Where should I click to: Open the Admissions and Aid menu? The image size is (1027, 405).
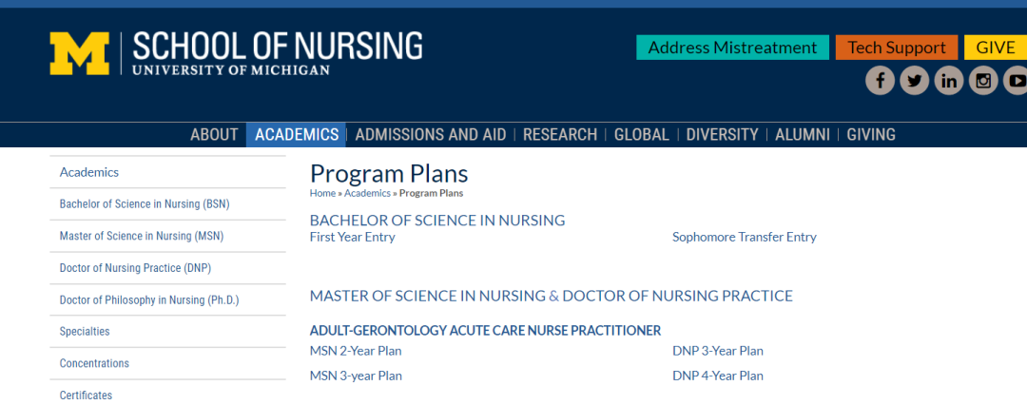click(x=431, y=135)
